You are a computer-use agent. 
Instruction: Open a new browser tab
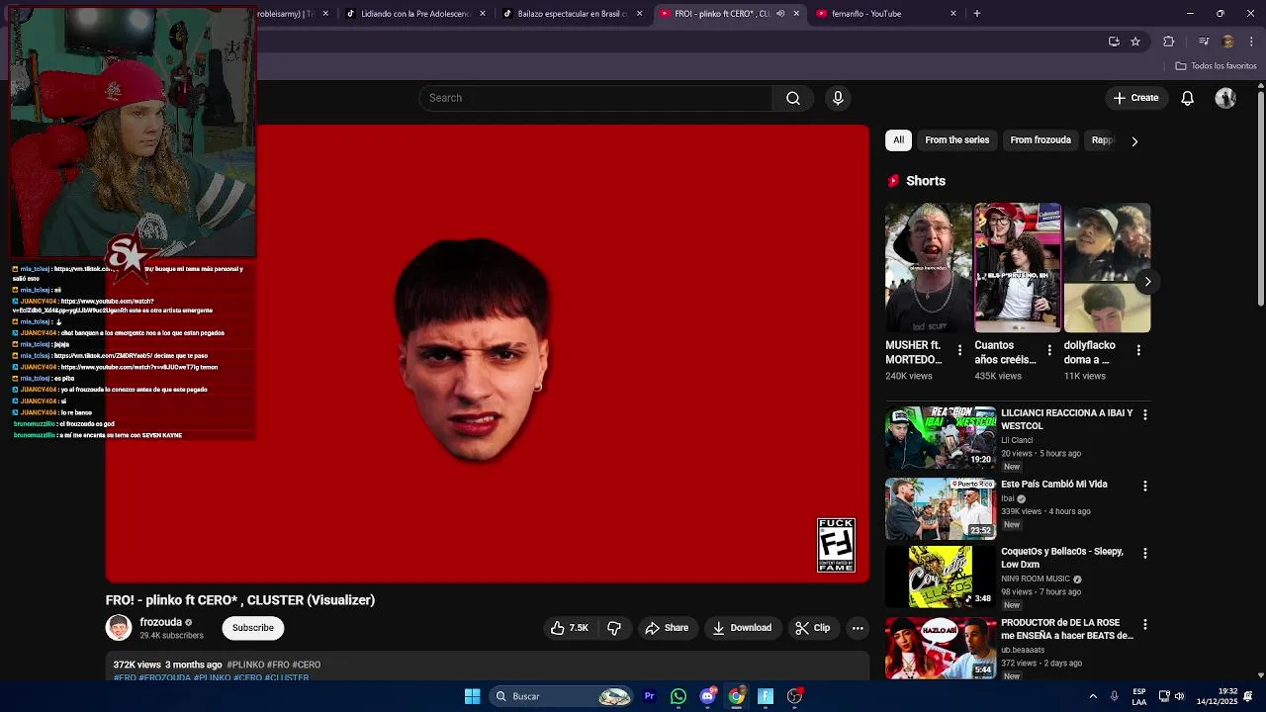977,14
